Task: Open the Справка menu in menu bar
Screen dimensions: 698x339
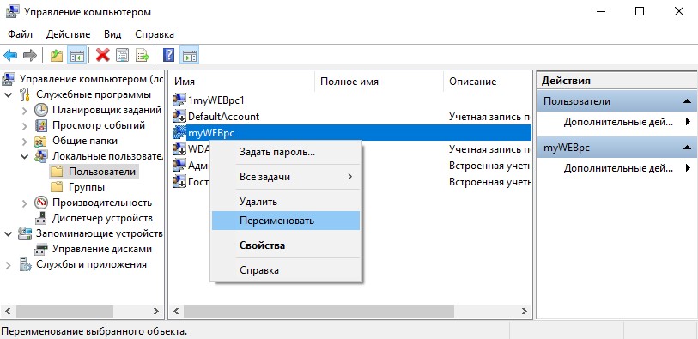Action: coord(155,34)
